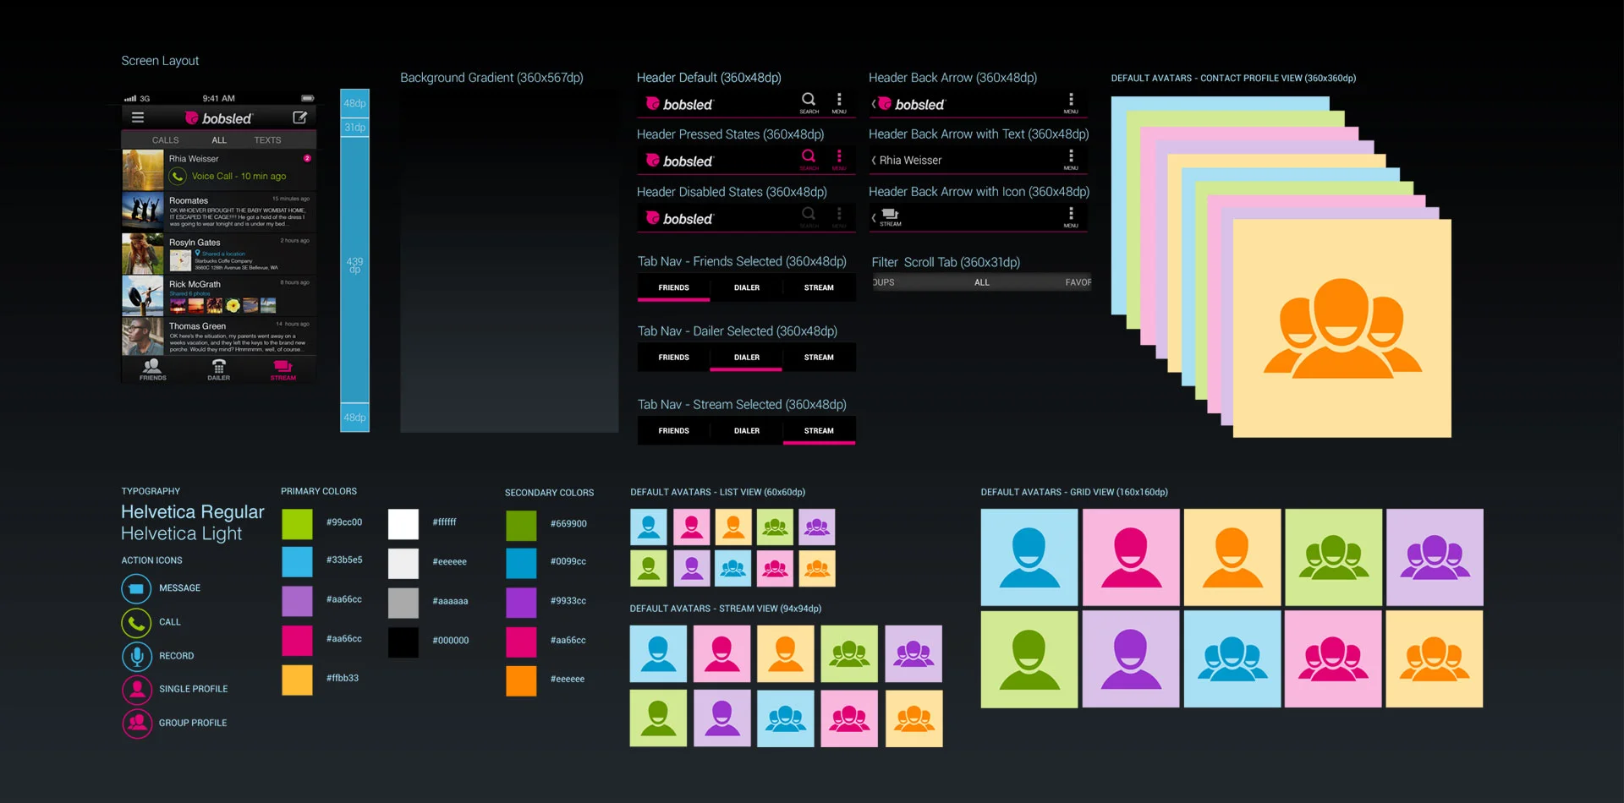Click large orange group avatar in contact profile view
The width and height of the screenshot is (1624, 803).
(1342, 329)
